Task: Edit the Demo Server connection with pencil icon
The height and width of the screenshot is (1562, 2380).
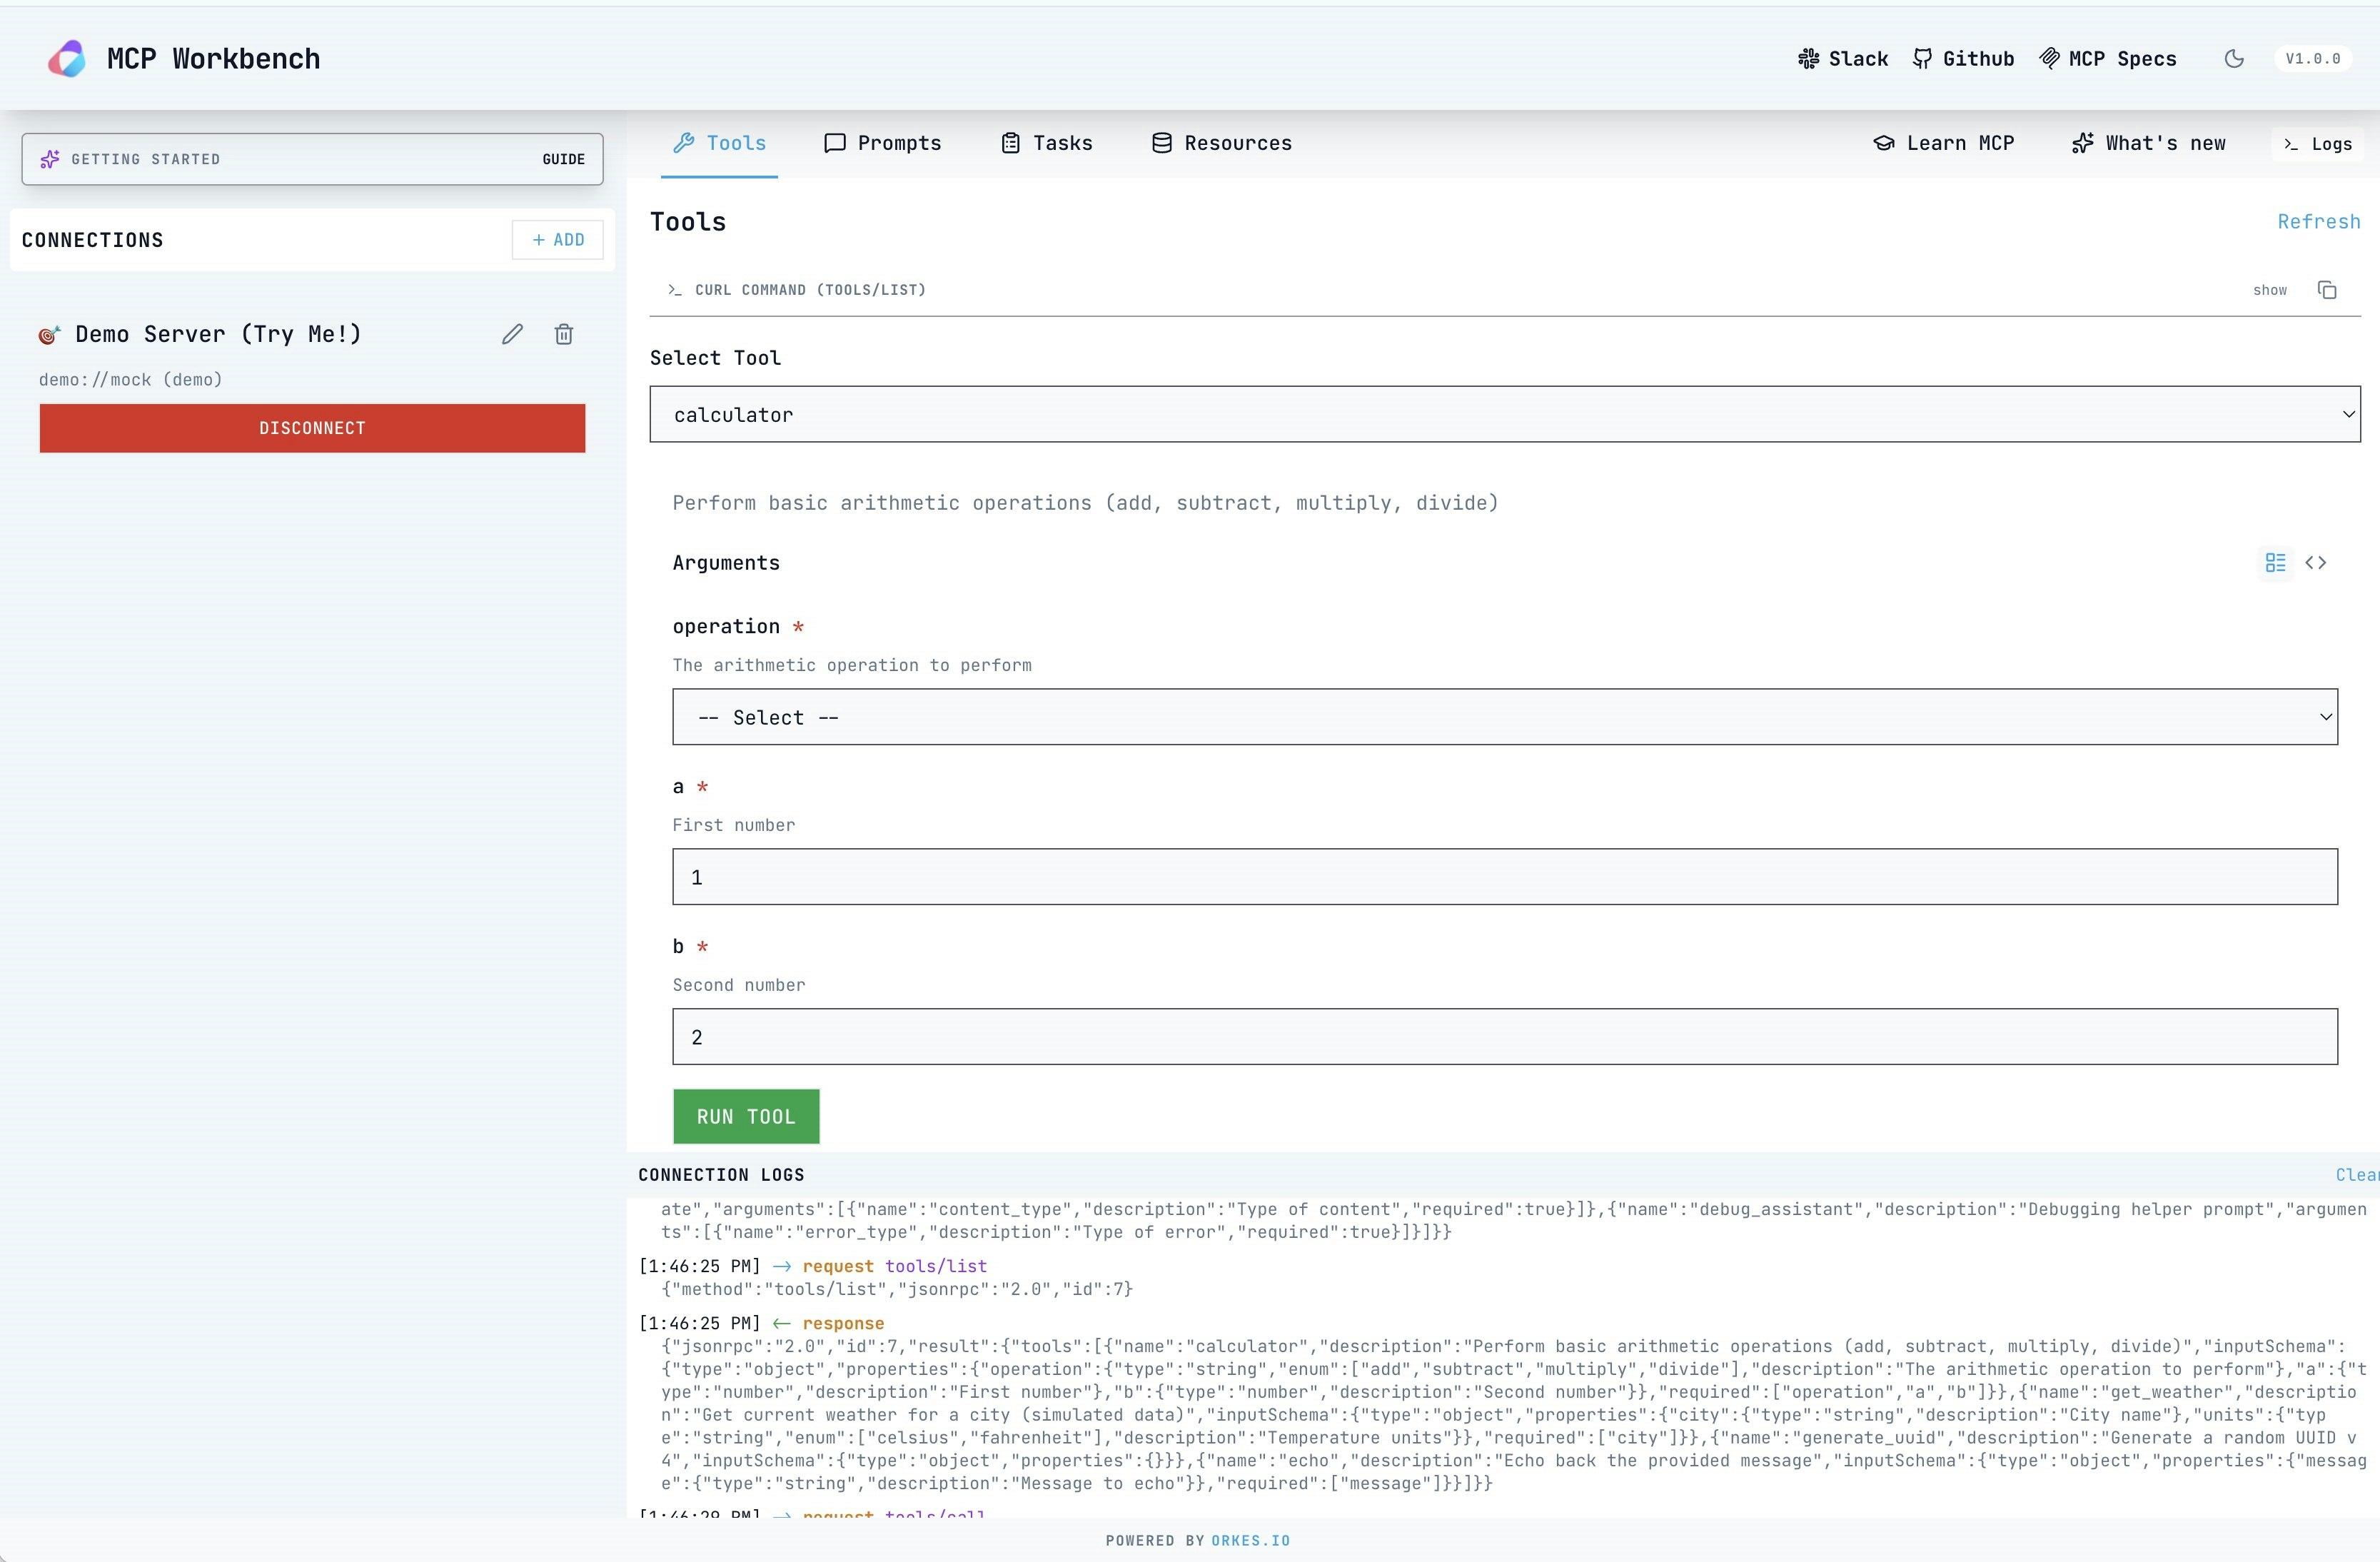Action: (512, 334)
